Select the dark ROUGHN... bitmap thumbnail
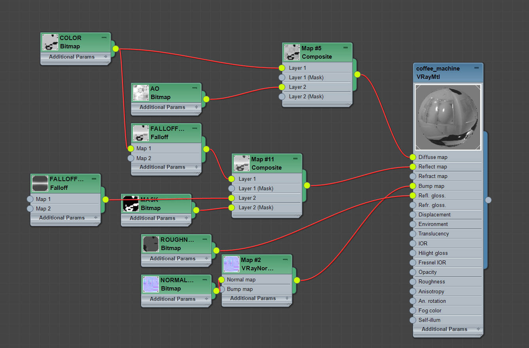 coord(151,244)
